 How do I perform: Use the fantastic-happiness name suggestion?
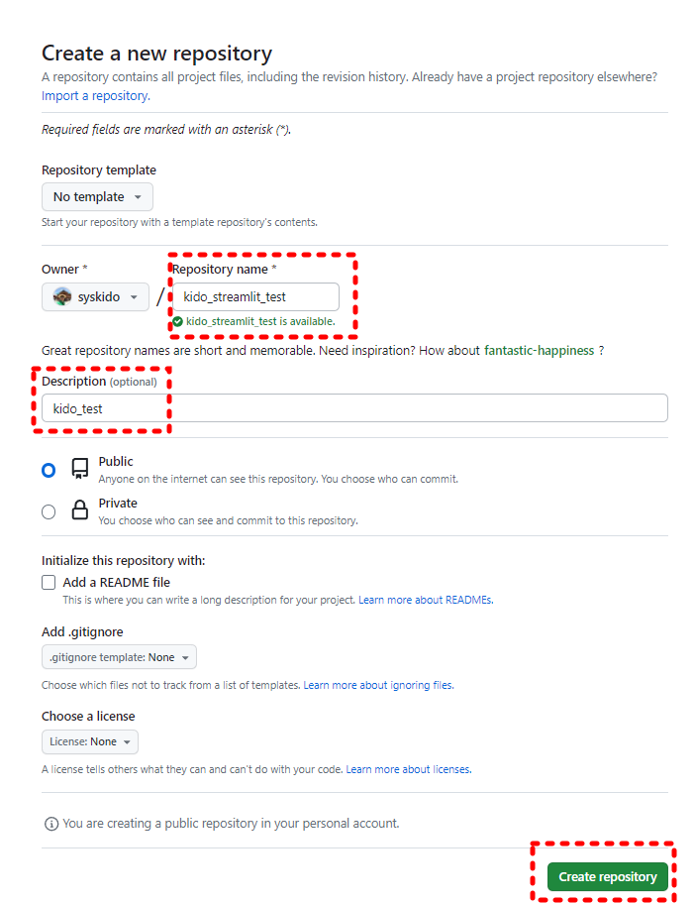tap(540, 350)
